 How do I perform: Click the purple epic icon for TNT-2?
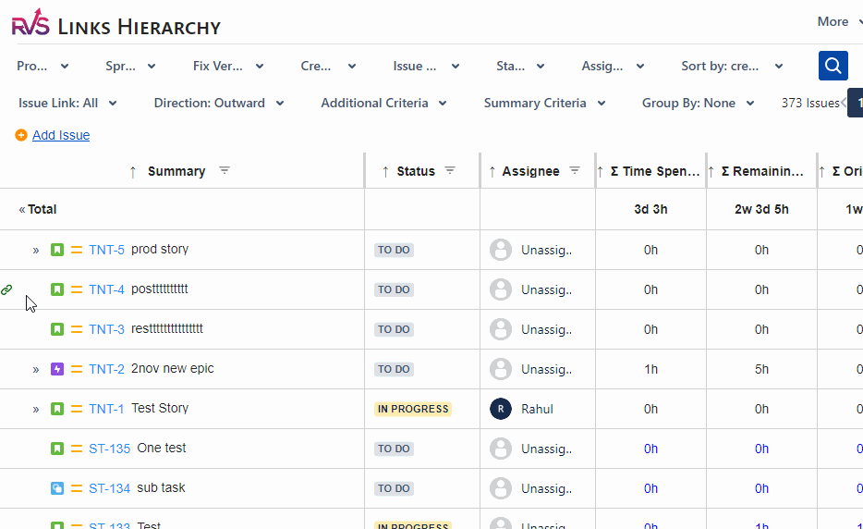click(57, 369)
